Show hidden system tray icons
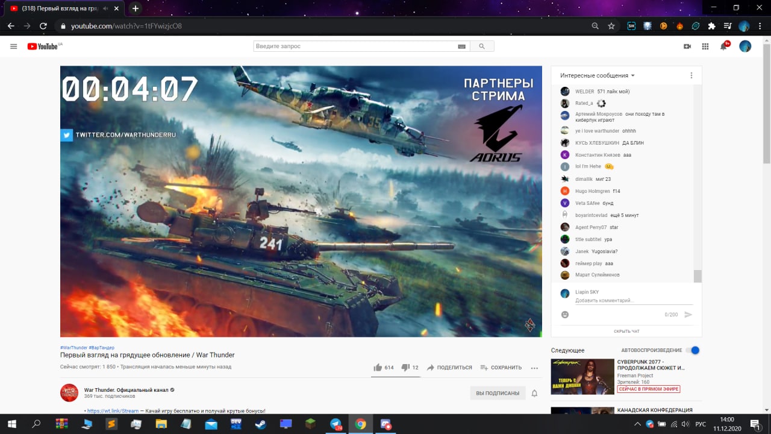This screenshot has height=434, width=771. click(638, 424)
